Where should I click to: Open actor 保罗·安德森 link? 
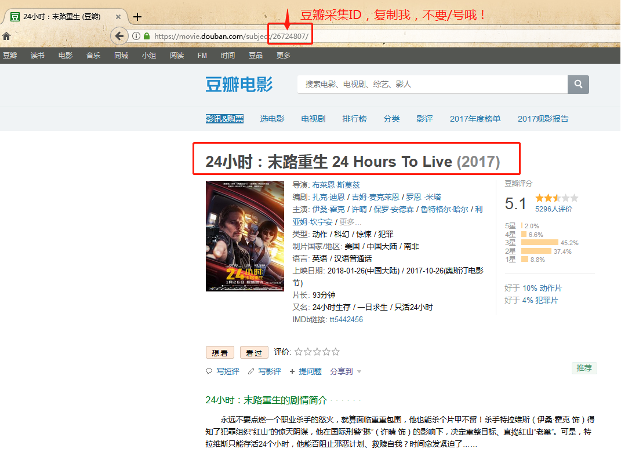coord(394,209)
